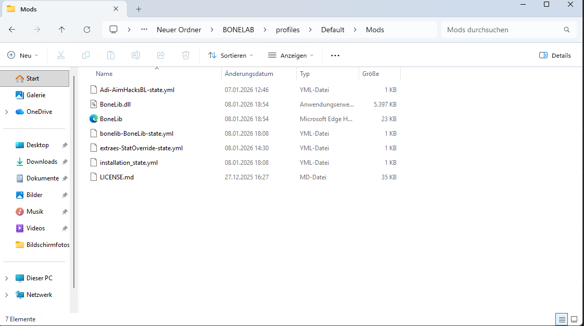Click the search magnifier icon
This screenshot has width=584, height=326.
566,30
